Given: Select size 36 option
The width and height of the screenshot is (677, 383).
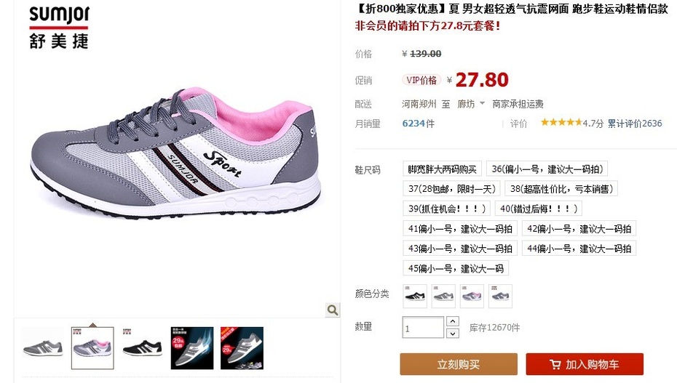Looking at the screenshot, I should pyautogui.click(x=547, y=169).
